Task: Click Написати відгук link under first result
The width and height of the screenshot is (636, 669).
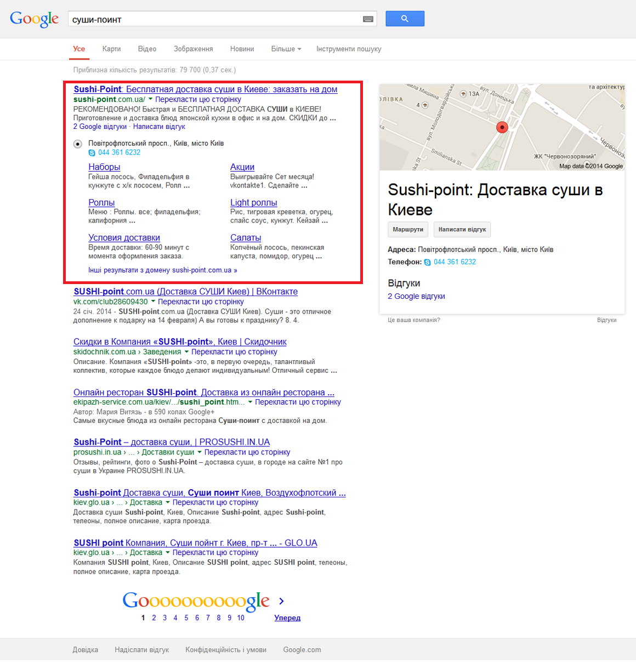Action: [x=159, y=127]
